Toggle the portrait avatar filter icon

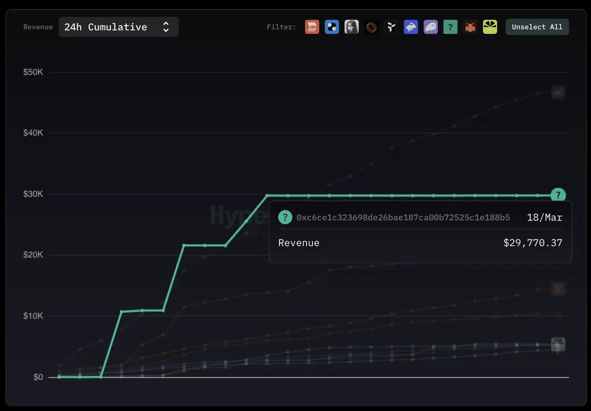coord(351,27)
